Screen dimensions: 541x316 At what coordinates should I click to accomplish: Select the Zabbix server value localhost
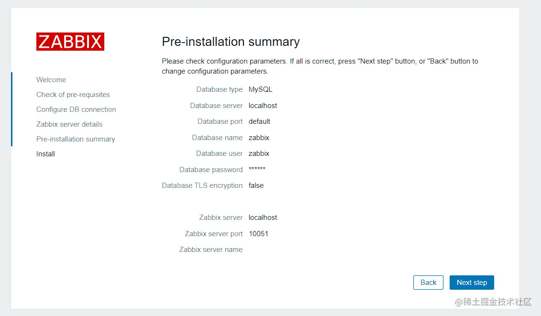coord(263,217)
